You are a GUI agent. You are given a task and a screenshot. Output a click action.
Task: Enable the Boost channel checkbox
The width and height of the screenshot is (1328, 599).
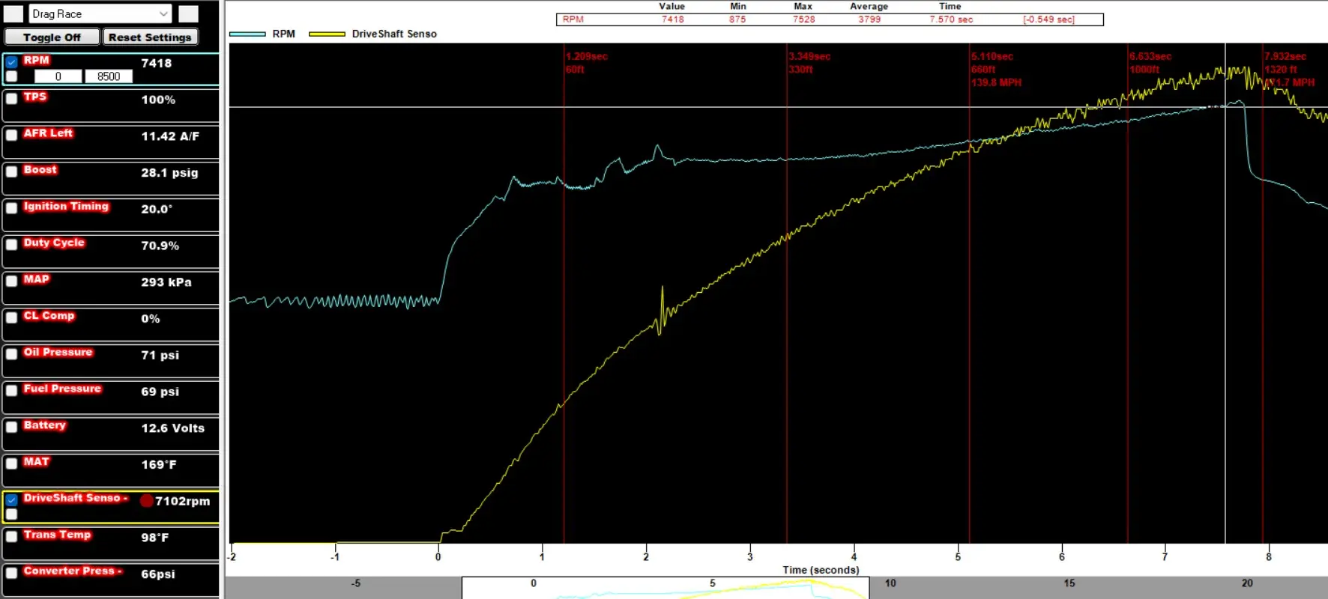pos(12,171)
